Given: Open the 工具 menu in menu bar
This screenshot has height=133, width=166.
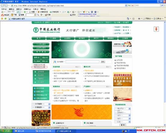Looking at the screenshot, I should [36, 9].
